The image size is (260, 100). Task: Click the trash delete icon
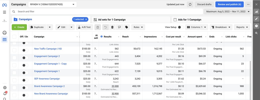pyautogui.click(x=112, y=27)
